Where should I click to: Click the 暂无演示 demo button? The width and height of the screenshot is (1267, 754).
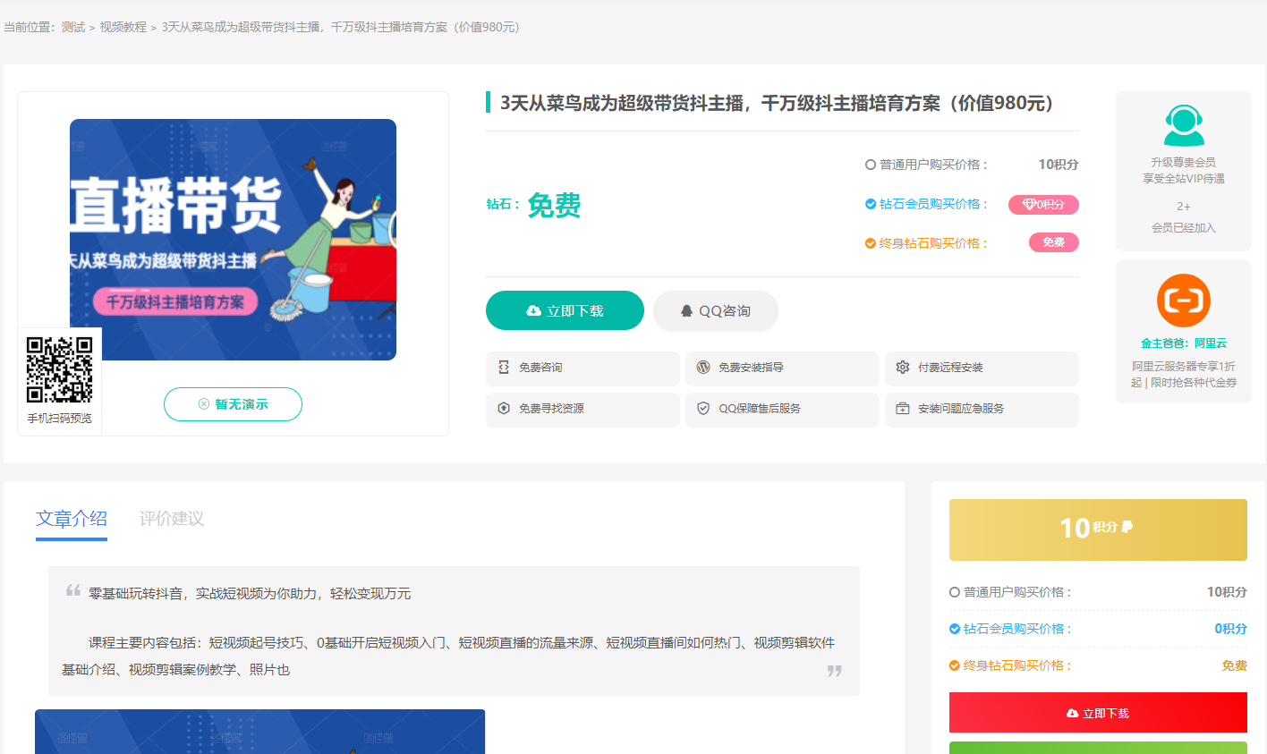click(233, 404)
